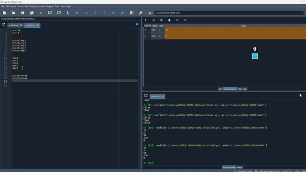Image resolution: width=306 pixels, height=172 pixels.
Task: Open the Projects menu
Action: [x=50, y=6]
